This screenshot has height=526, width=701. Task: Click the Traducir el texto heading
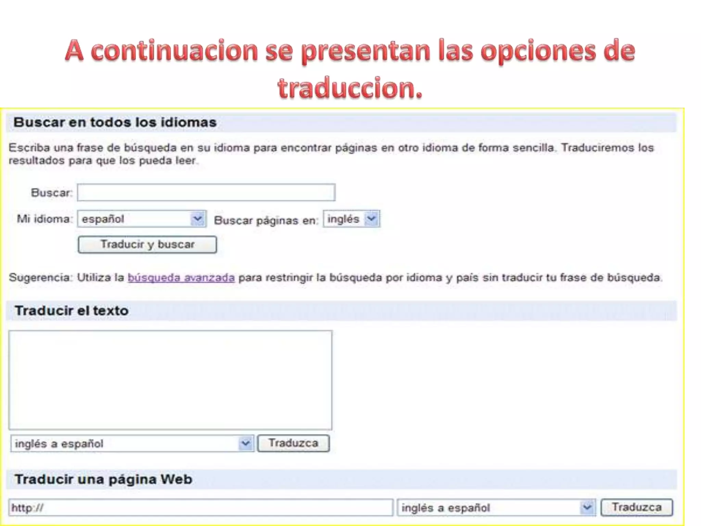click(72, 311)
